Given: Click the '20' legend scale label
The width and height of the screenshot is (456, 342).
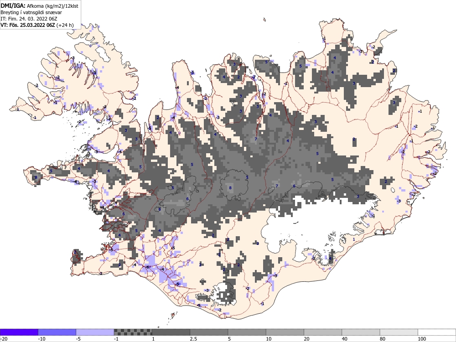Looking at the screenshot, I should [307, 339].
